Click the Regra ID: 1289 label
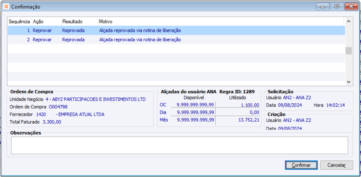 (x=237, y=92)
